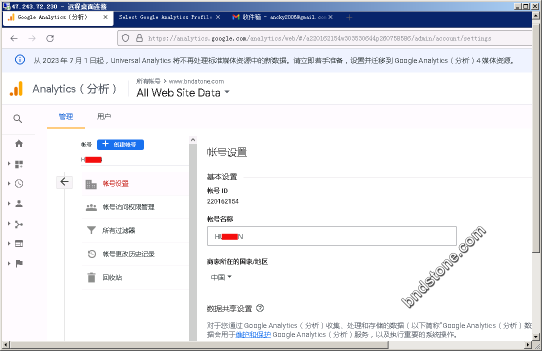Open 帐号访问权限管理 menu item
542x351 pixels.
(x=135, y=207)
